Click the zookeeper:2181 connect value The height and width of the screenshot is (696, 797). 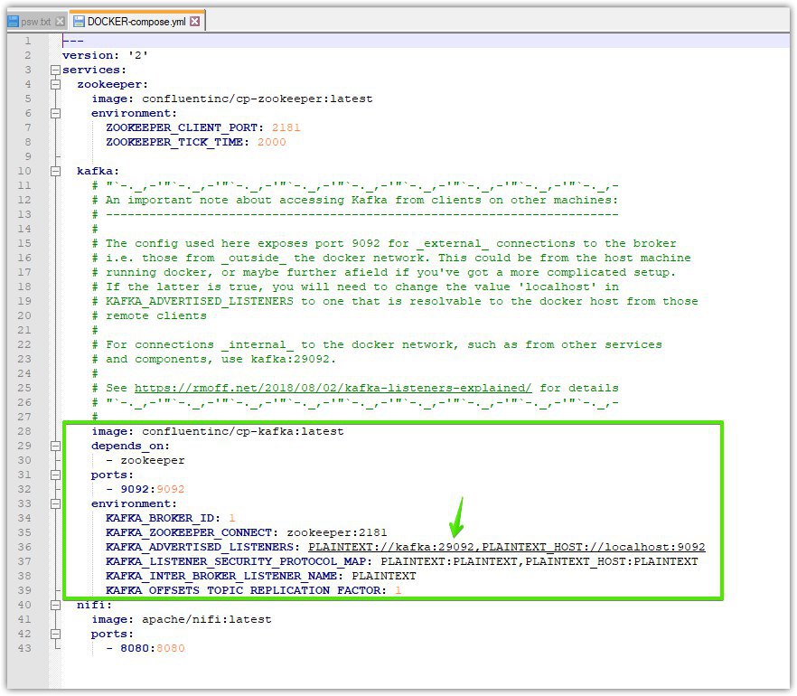point(337,532)
